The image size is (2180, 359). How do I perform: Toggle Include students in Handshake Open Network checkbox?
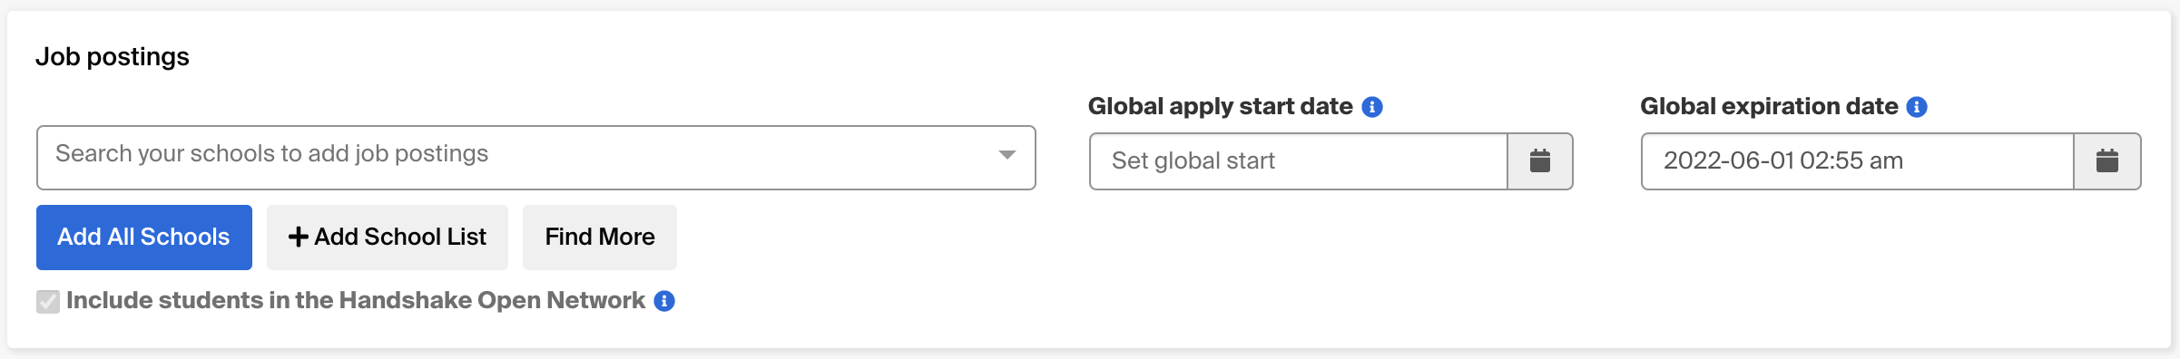pyautogui.click(x=48, y=302)
